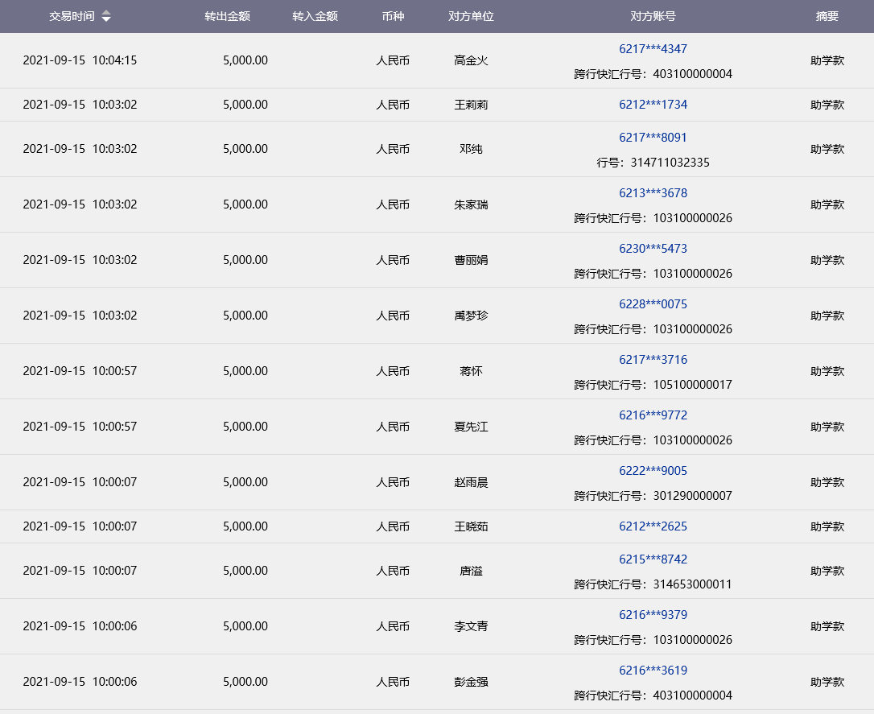Select account link 6230***5473
Image resolution: width=874 pixels, height=714 pixels.
653,249
